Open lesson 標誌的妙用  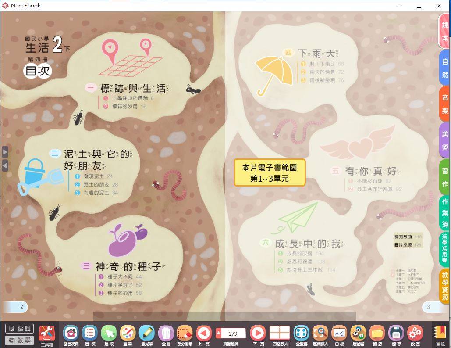tap(125, 106)
